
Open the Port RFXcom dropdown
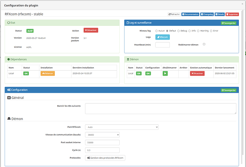click(x=122, y=127)
